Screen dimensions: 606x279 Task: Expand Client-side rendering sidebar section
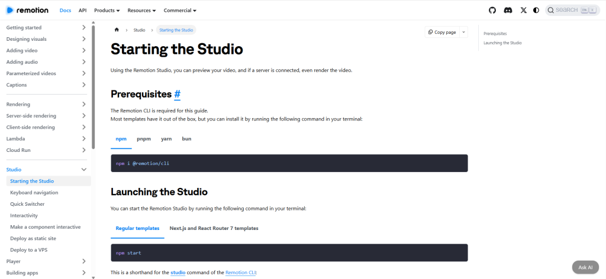pos(46,127)
